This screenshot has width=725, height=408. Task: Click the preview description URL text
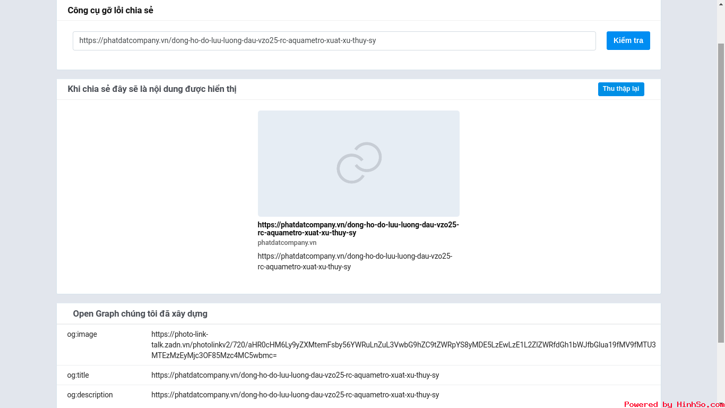point(355,261)
